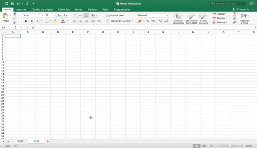Screen dimensions: 257x148
Task: Select the format painter brush icon
Action: click(x=15, y=22)
